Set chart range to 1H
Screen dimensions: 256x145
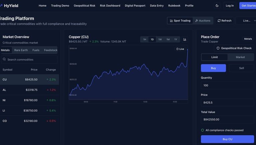[145, 40]
